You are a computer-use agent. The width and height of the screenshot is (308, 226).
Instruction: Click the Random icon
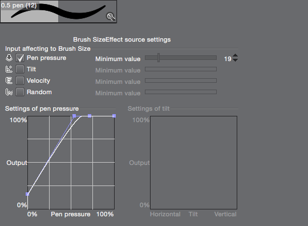(9, 92)
